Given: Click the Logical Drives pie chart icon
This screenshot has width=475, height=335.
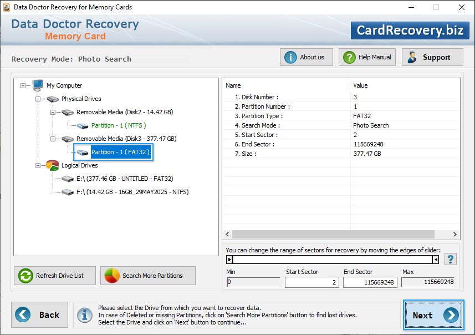Looking at the screenshot, I should 53,165.
